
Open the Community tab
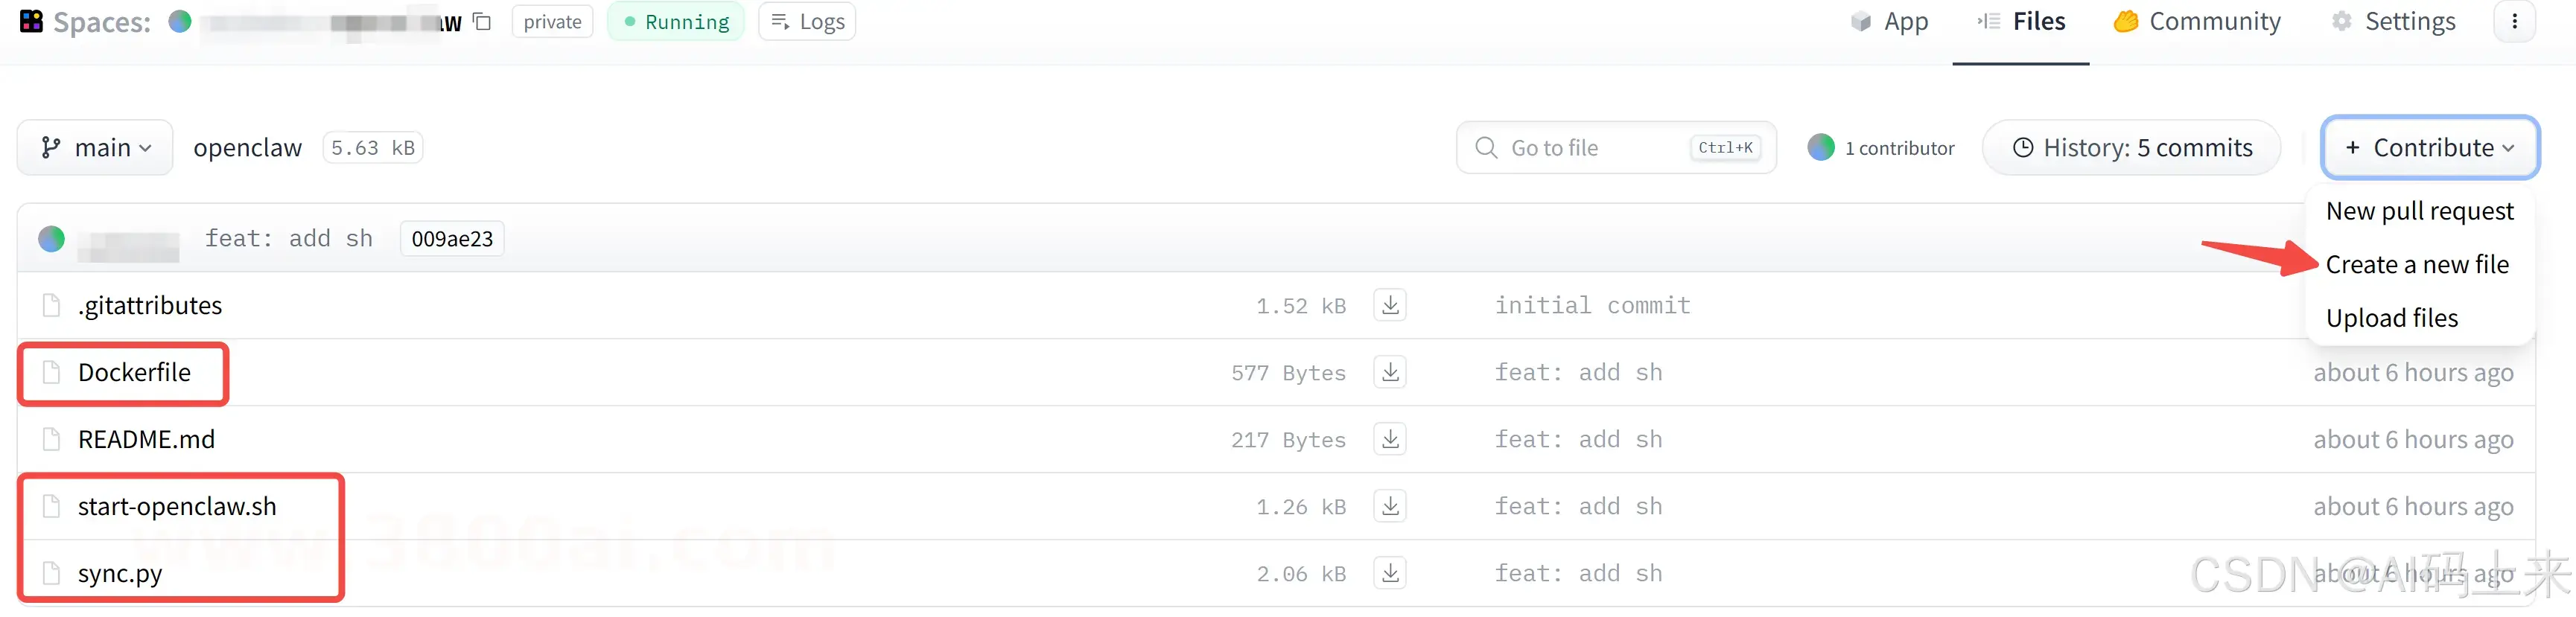2197,21
